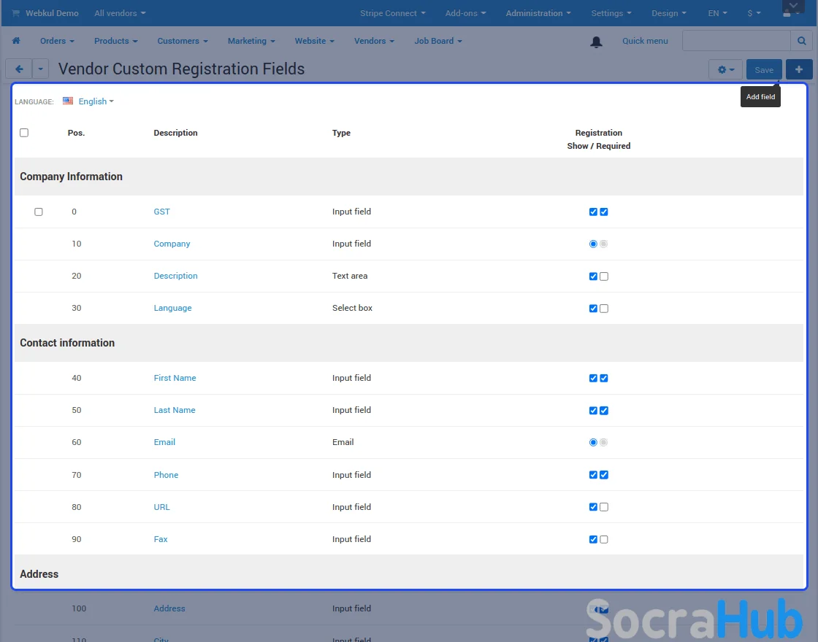The image size is (818, 642).
Task: Open the Administration menu
Action: click(x=538, y=13)
